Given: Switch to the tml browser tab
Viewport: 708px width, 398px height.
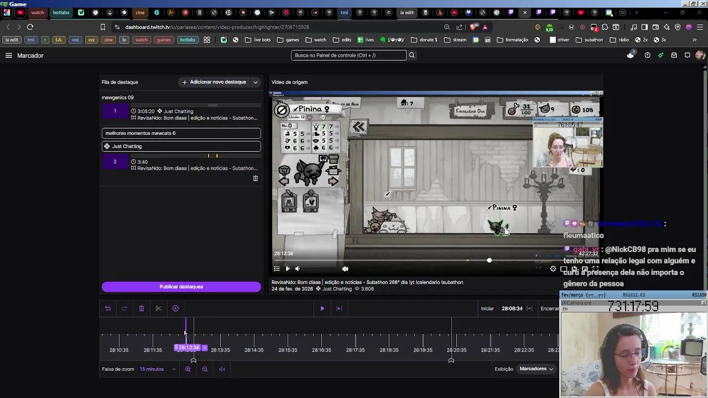Looking at the screenshot, I should (x=344, y=13).
